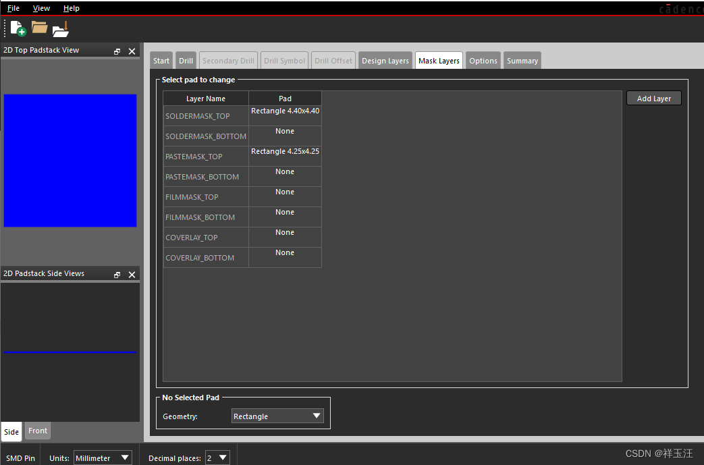Open the Decimal places dropdown
Image resolution: width=704 pixels, height=465 pixels.
point(217,458)
